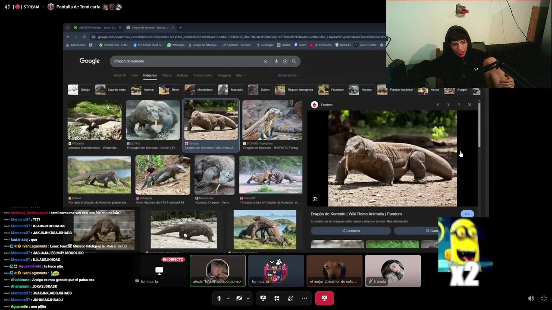Open camera options chevron
This screenshot has width=552, height=310.
[x=248, y=298]
